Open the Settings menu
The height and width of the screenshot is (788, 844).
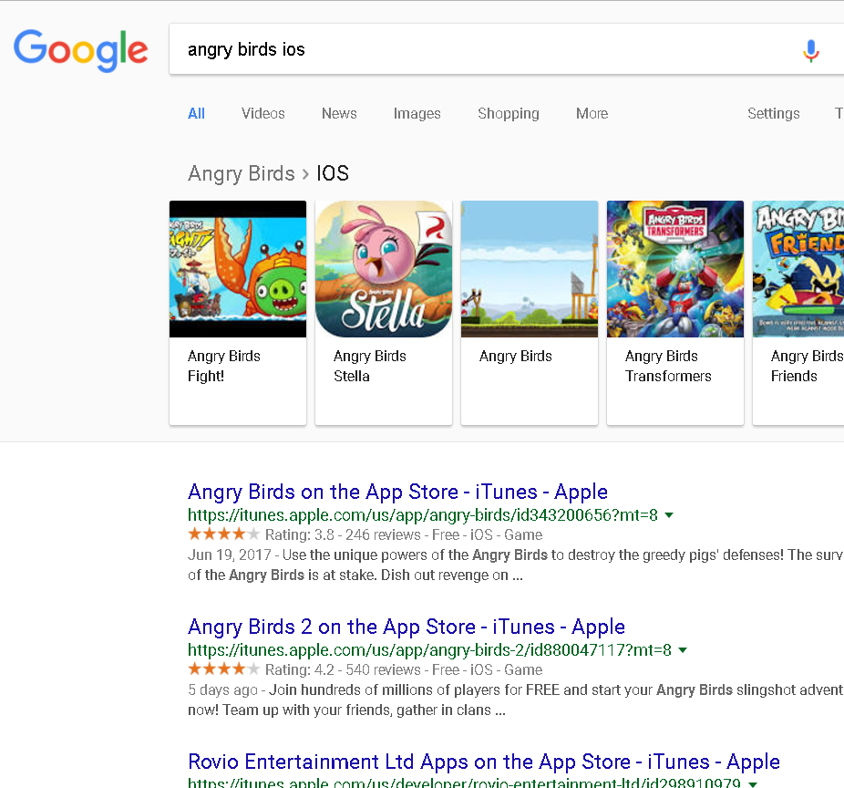[x=773, y=113]
